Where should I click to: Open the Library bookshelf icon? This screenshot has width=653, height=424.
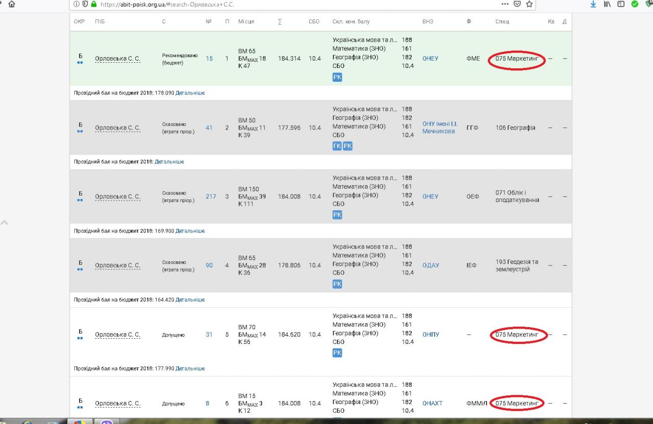click(607, 4)
